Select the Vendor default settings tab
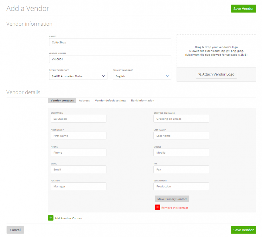Image resolution: width=262 pixels, height=237 pixels. tap(110, 100)
